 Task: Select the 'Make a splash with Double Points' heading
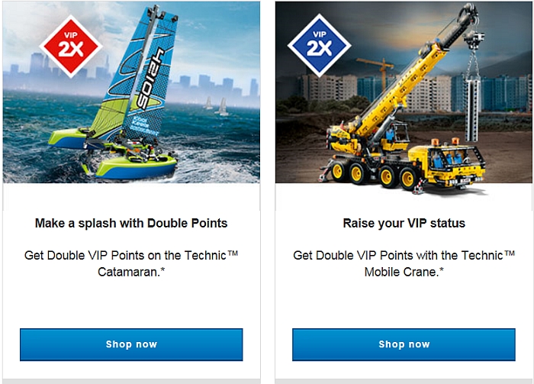pos(131,223)
